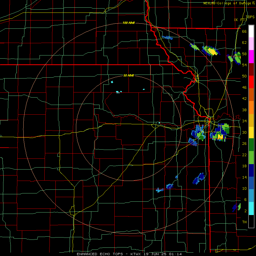Click the "2" legend value

click(x=245, y=211)
